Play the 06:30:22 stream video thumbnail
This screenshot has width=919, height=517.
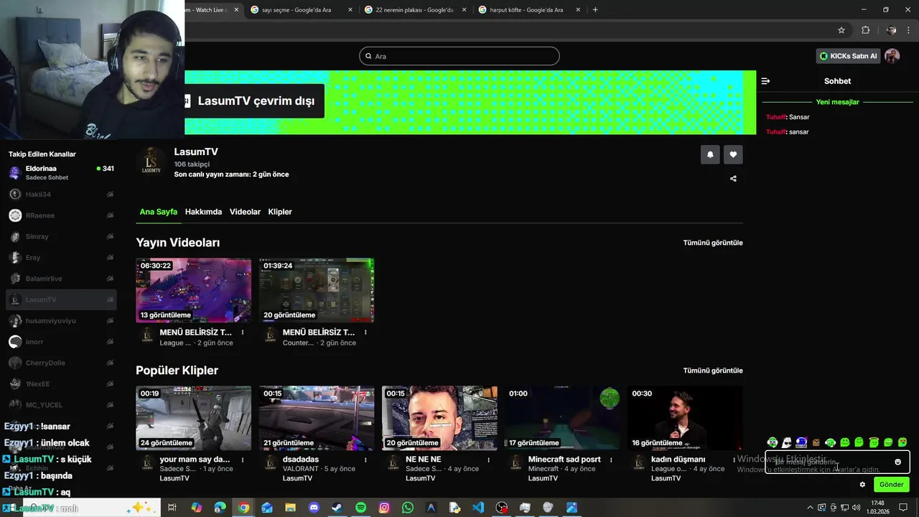(x=194, y=290)
